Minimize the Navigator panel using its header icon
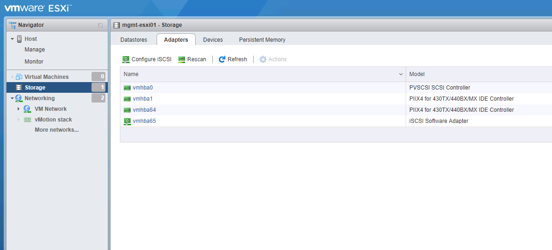The image size is (552, 250). [x=100, y=25]
